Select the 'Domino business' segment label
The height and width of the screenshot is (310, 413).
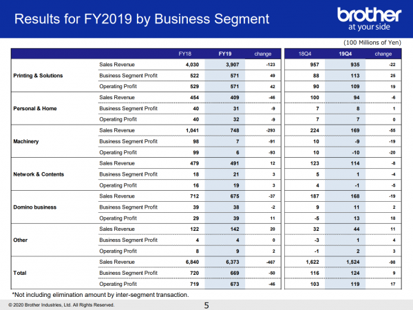point(35,207)
